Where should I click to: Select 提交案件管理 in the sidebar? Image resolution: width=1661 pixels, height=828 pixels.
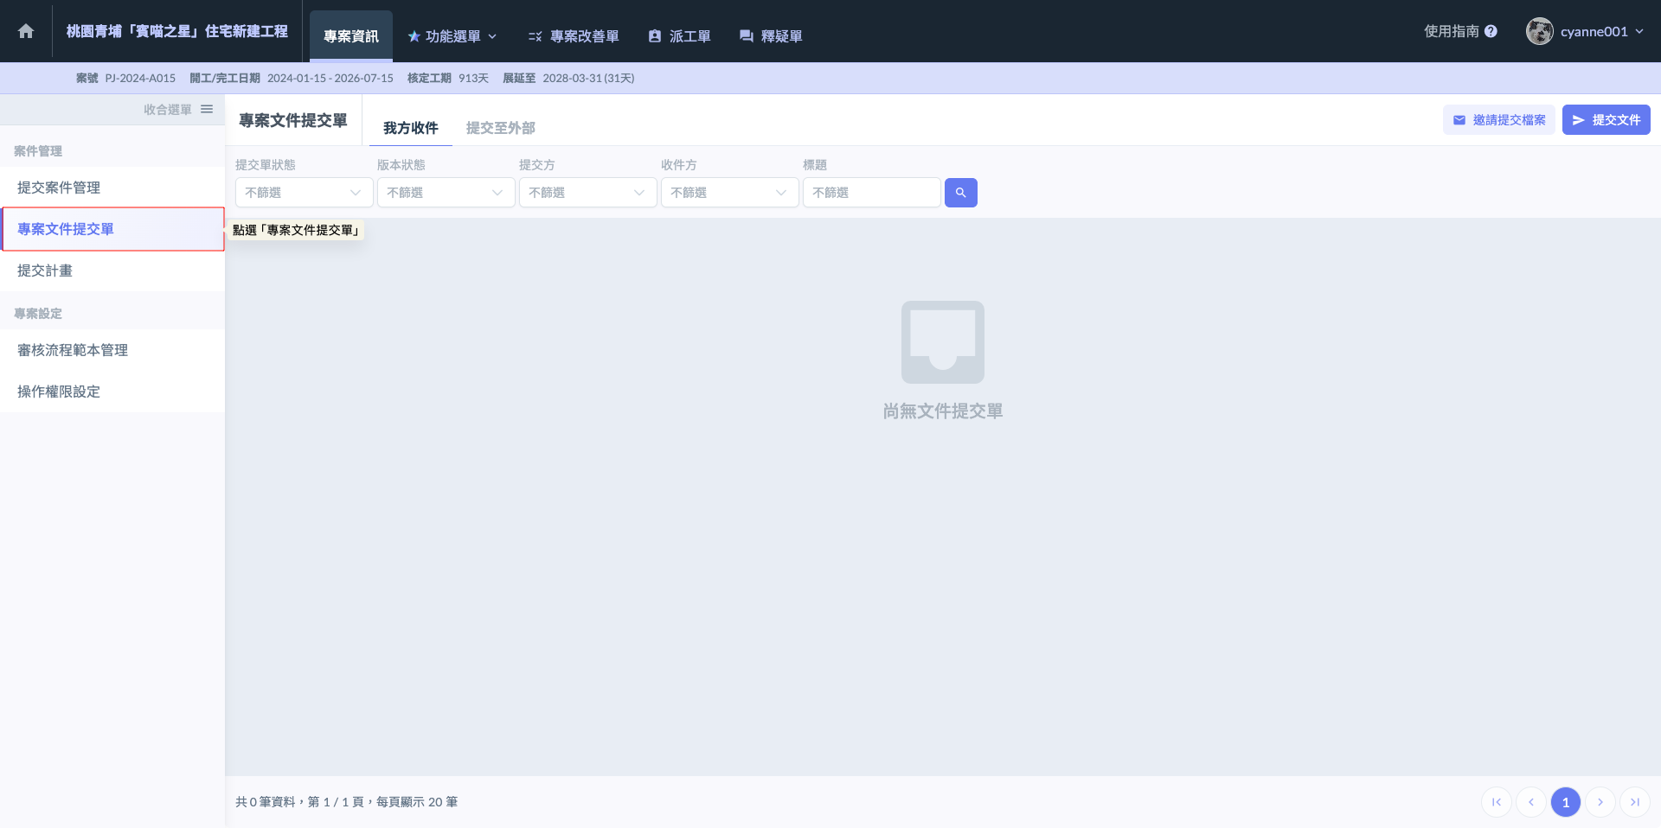click(112, 188)
